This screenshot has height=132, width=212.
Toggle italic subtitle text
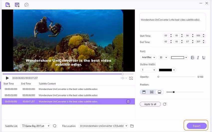[x=198, y=57]
